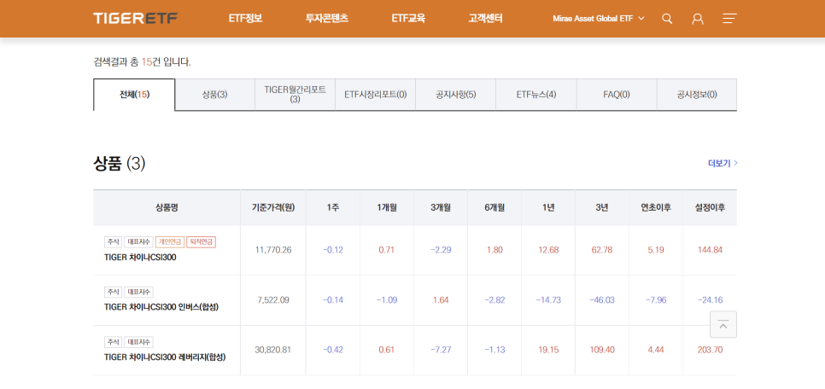Viewport: 825px width, 389px height.
Task: Open the hamburger menu icon
Action: (729, 19)
